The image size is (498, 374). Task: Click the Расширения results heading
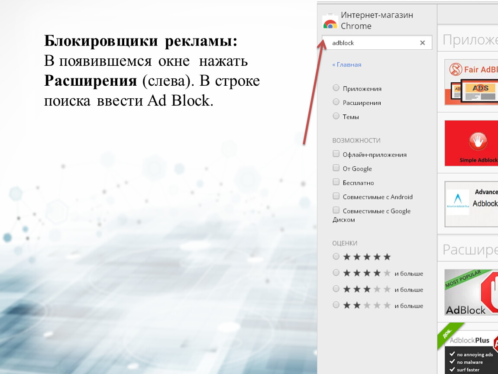470,250
